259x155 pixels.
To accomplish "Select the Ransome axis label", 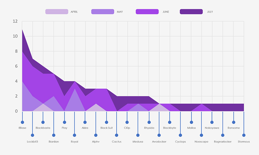I will coord(234,128).
